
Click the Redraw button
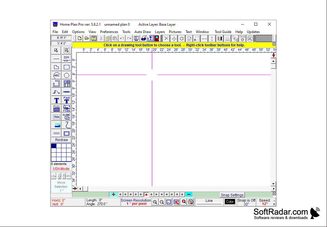click(x=61, y=140)
